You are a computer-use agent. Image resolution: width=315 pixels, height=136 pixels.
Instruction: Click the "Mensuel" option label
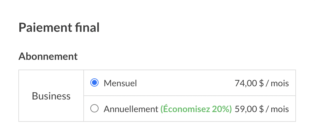pos(120,83)
